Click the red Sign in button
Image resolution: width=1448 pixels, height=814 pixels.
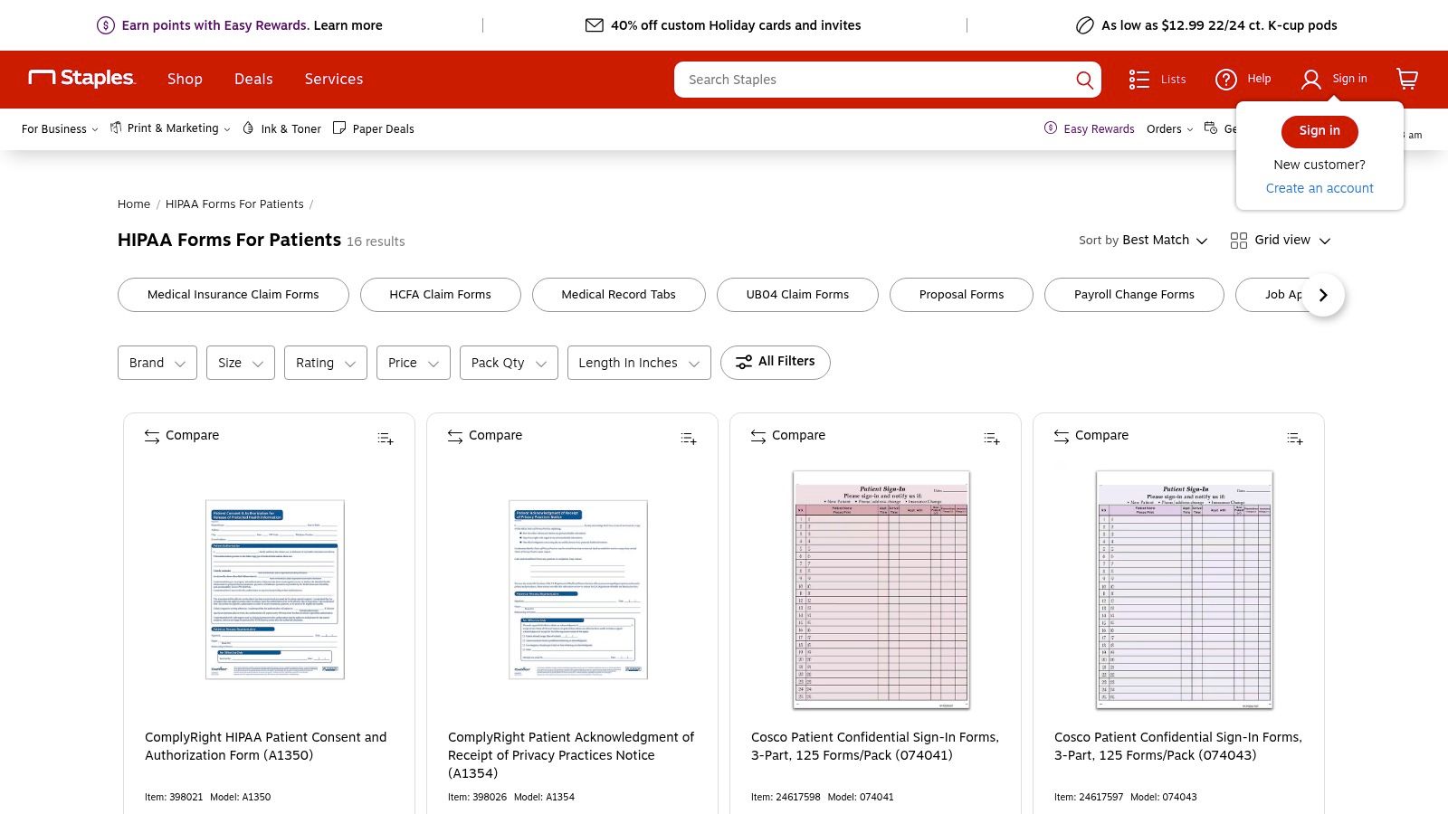1319,131
